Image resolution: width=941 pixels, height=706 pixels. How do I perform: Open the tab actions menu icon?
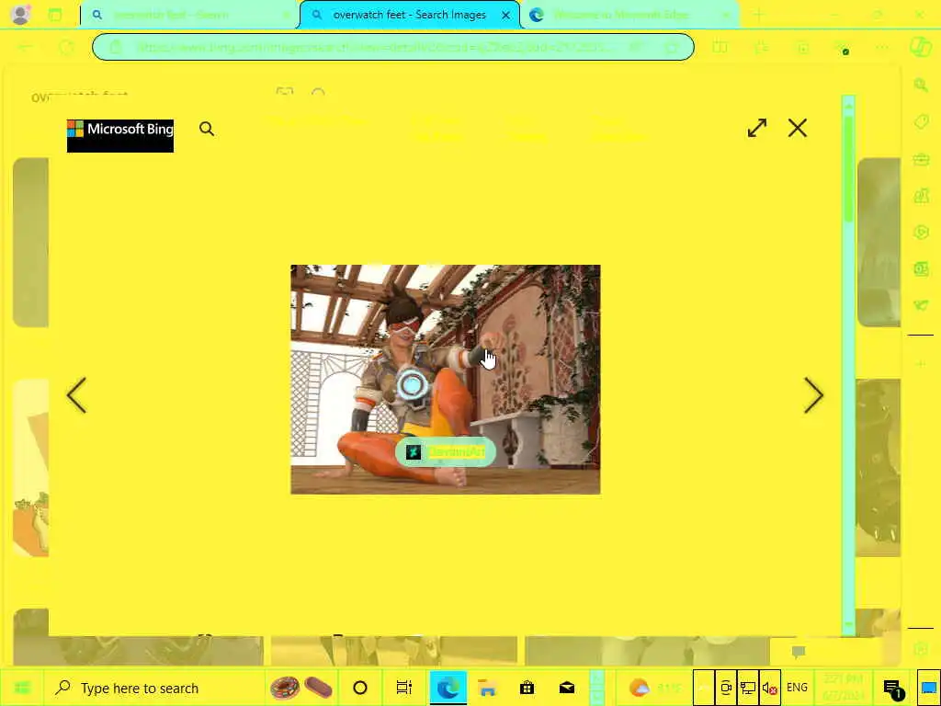coord(55,15)
